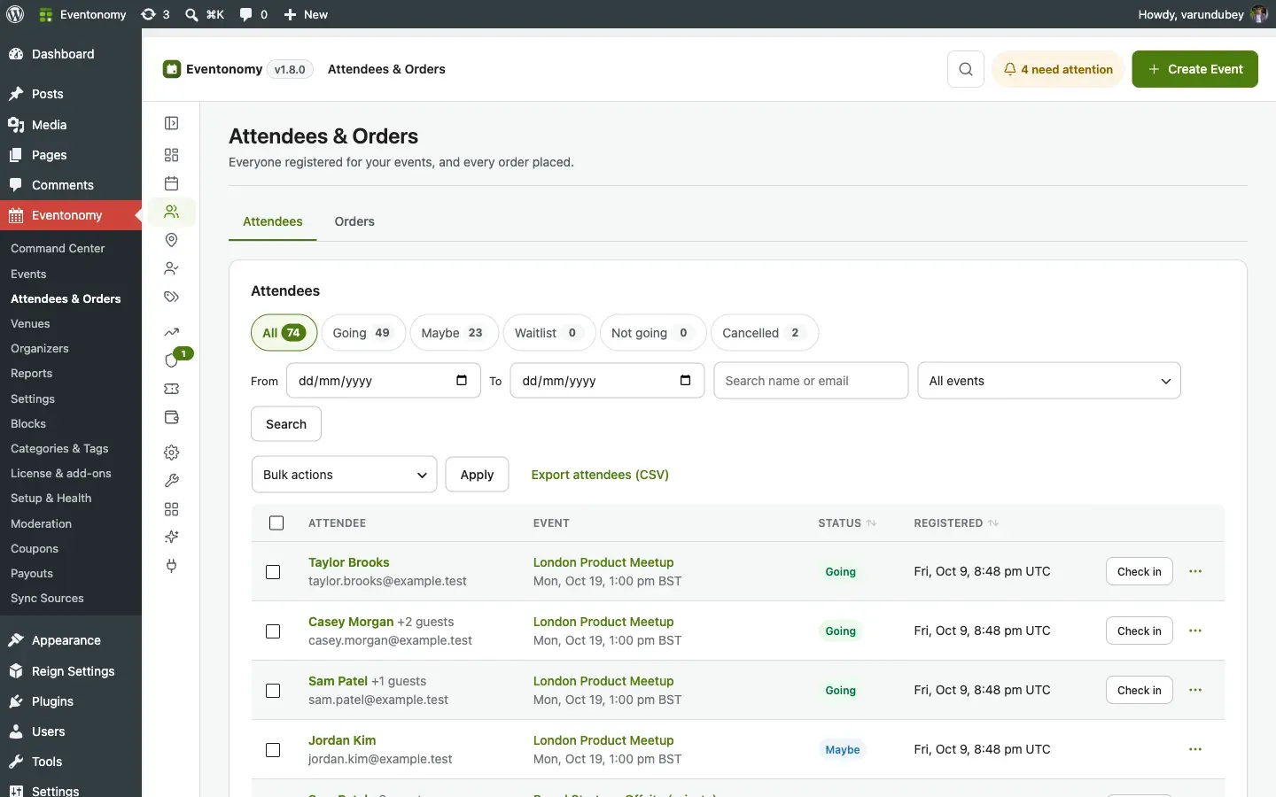This screenshot has width=1276, height=797.
Task: Open the sparkles icon in the Eventonomy rail
Action: pyautogui.click(x=172, y=538)
